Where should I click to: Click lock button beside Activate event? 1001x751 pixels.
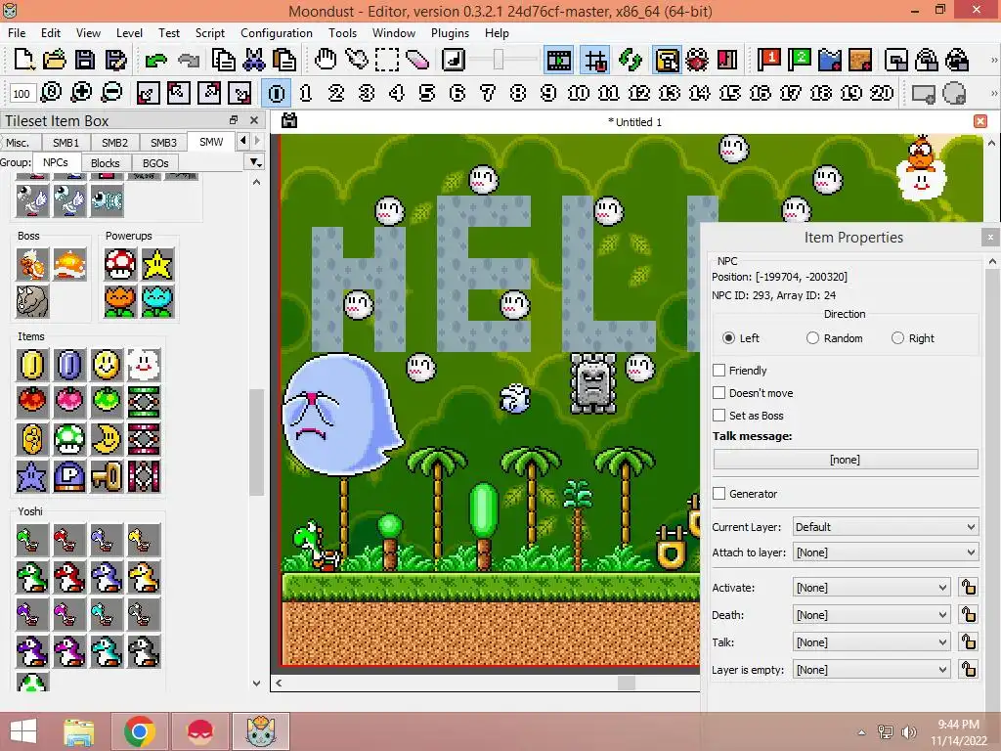(969, 588)
